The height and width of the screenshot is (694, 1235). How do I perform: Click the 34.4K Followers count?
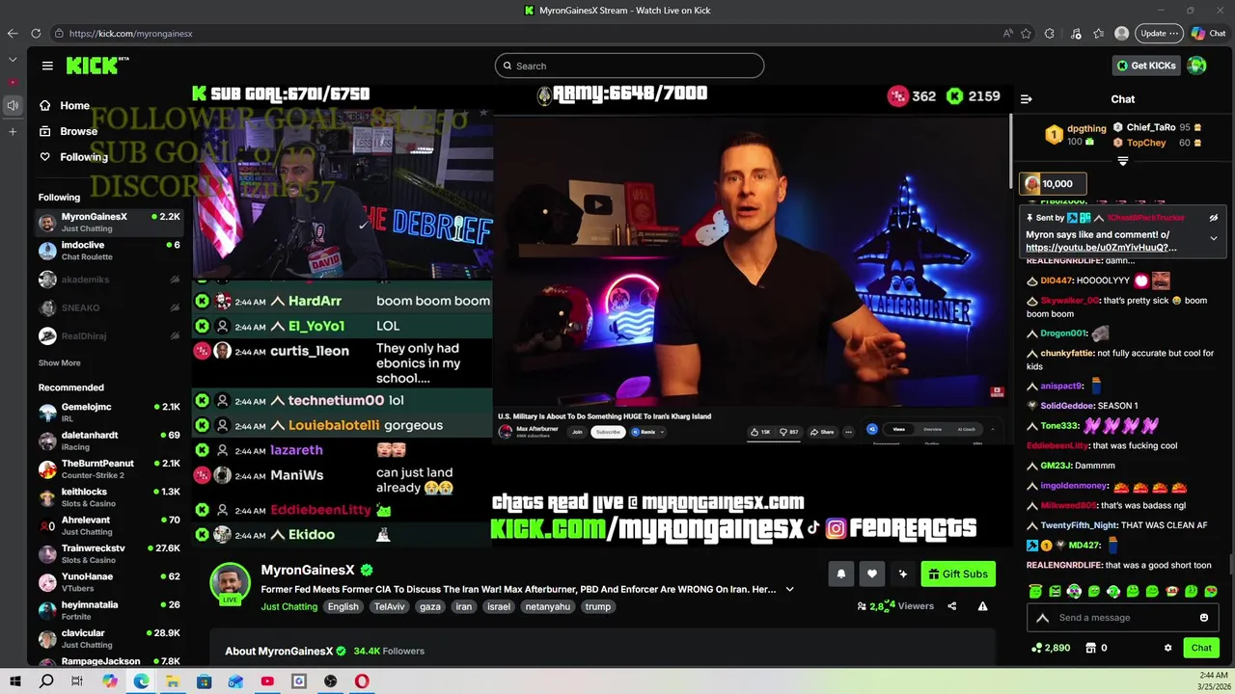(x=389, y=651)
